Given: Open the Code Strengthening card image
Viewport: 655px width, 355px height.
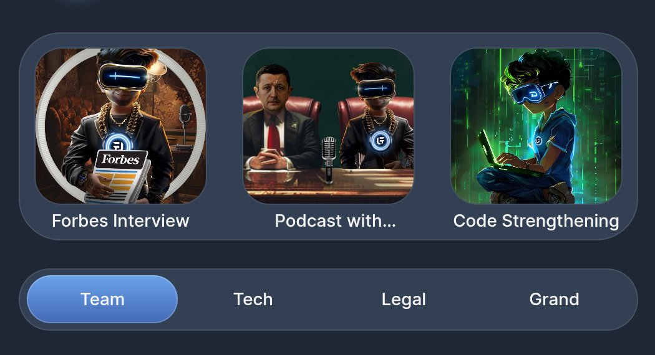Looking at the screenshot, I should tap(536, 126).
